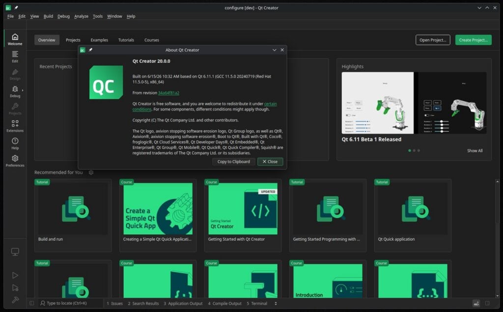The height and width of the screenshot is (312, 503).
Task: Open the Build and run tutorial card
Action: (73, 215)
